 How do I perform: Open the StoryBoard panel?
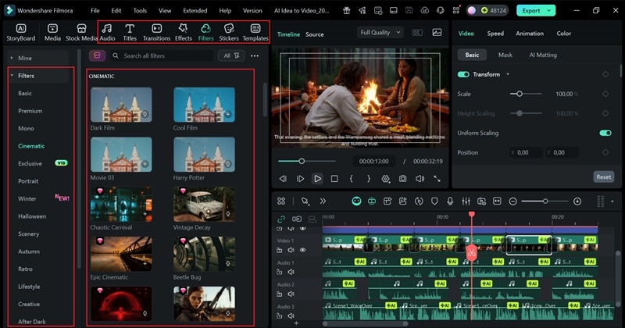pyautogui.click(x=21, y=32)
